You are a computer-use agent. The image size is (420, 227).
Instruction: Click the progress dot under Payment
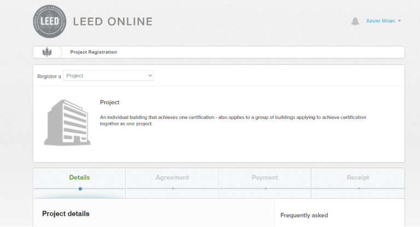click(265, 189)
